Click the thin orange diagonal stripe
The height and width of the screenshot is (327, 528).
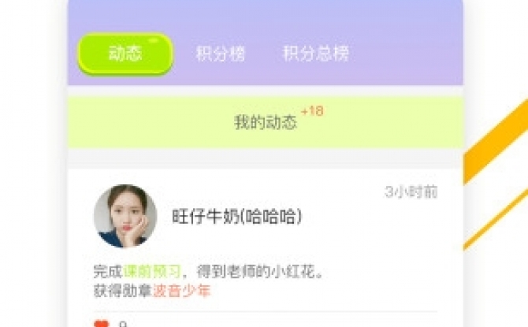click(496, 219)
